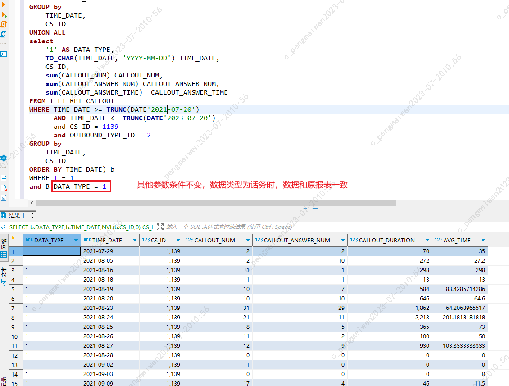
Task: Execute SQL in a new tab
Action: click(x=4, y=14)
